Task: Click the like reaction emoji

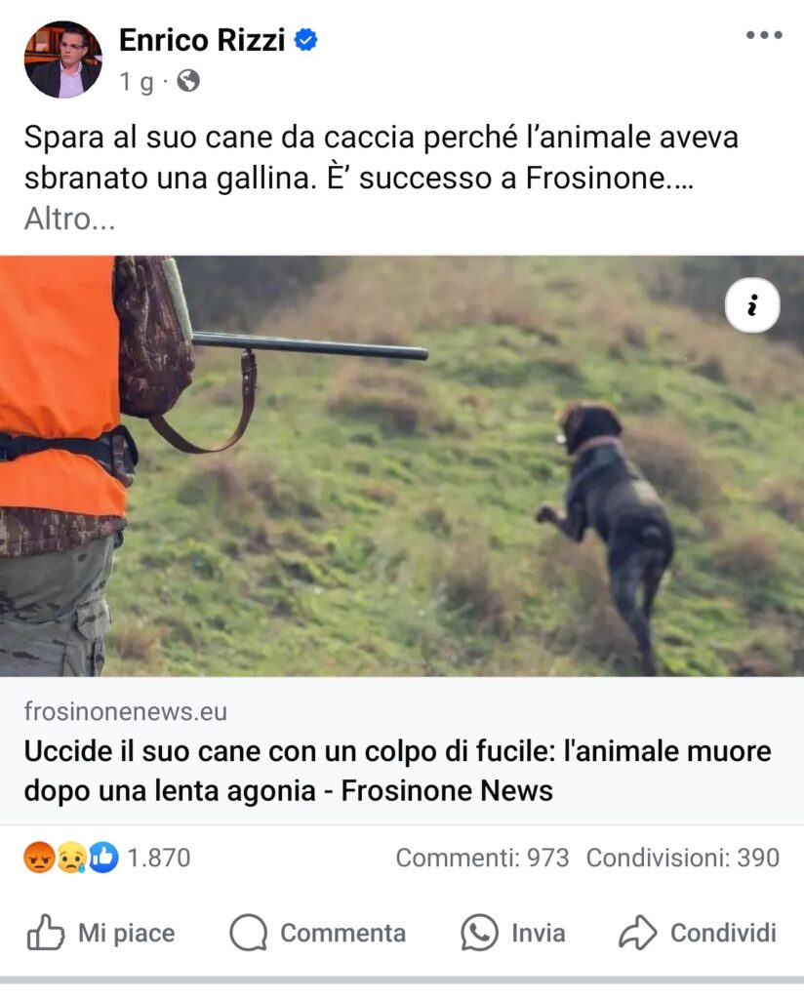Action: click(103, 858)
